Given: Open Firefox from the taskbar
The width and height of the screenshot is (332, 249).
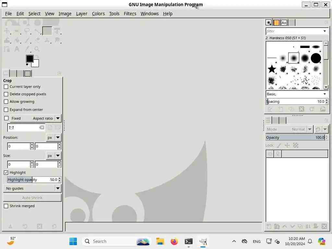Looking at the screenshot, I should 174,241.
